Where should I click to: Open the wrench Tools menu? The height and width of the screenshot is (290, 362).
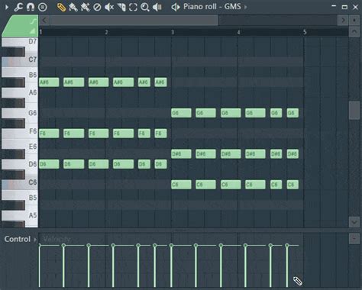[x=18, y=7]
